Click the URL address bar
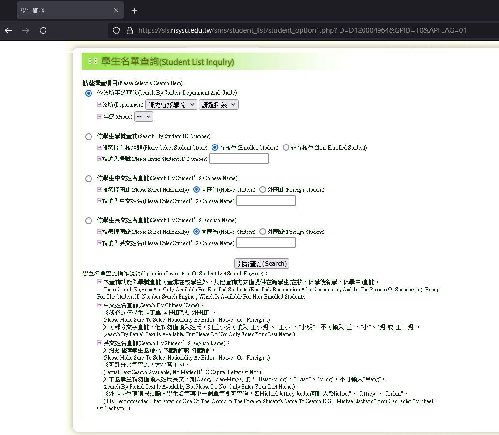This screenshot has width=499, height=435. (302, 30)
